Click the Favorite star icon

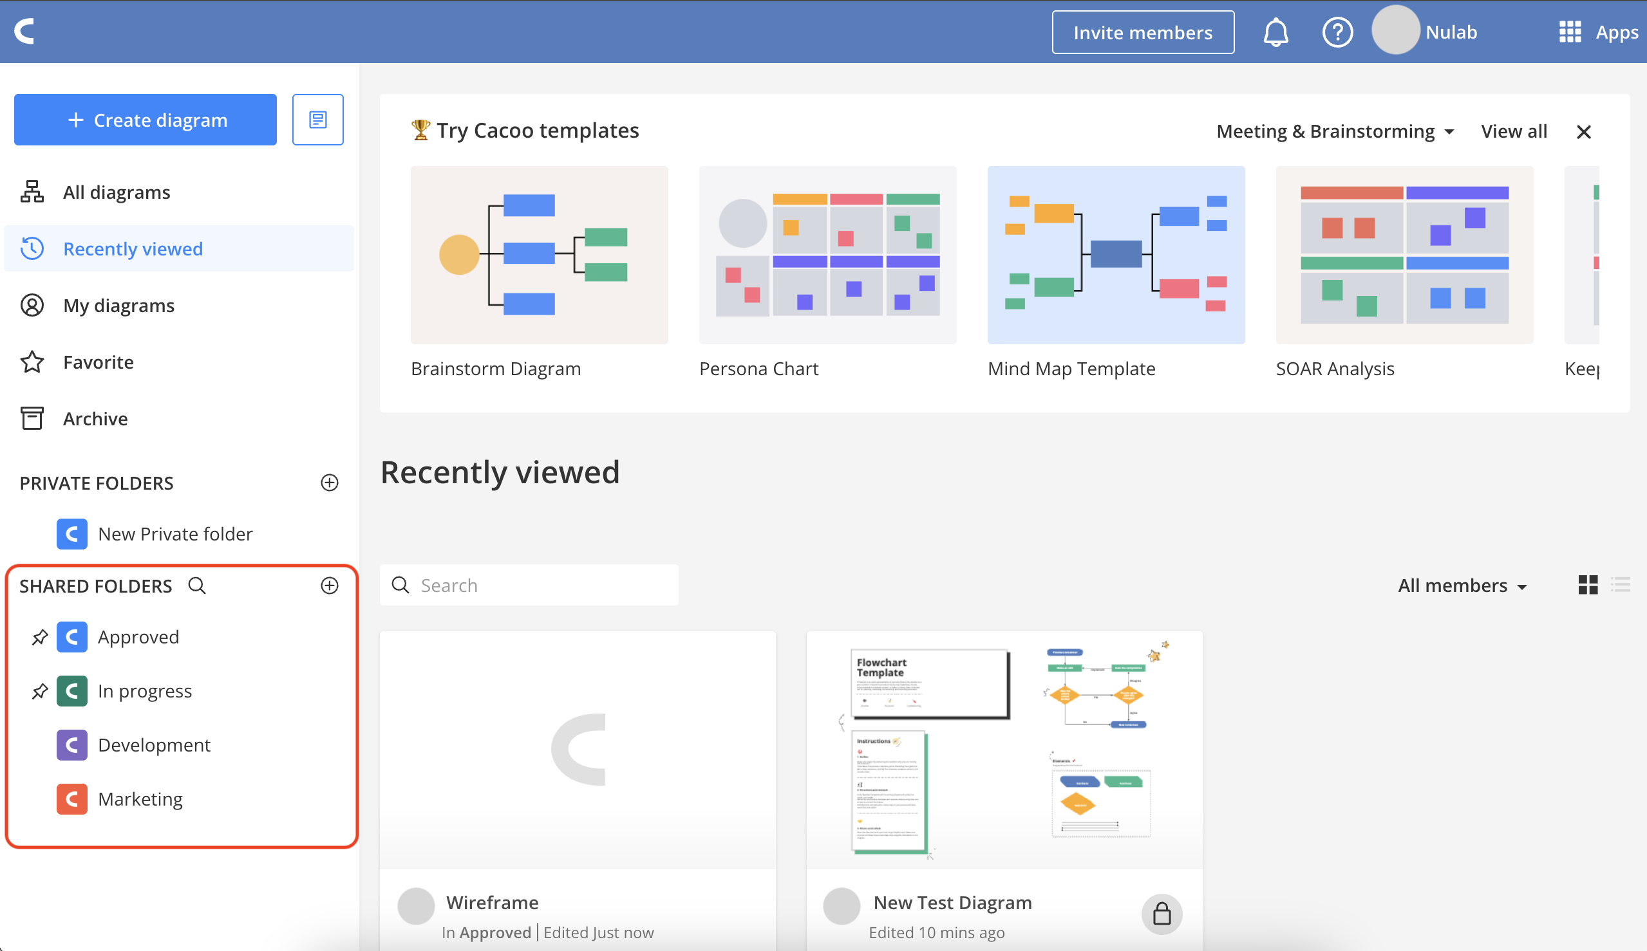pos(32,362)
